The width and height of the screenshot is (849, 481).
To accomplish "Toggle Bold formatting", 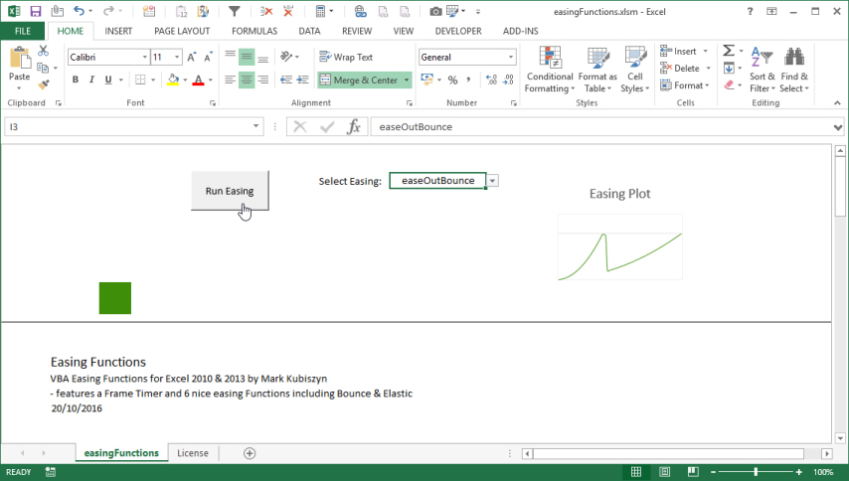I will [75, 80].
